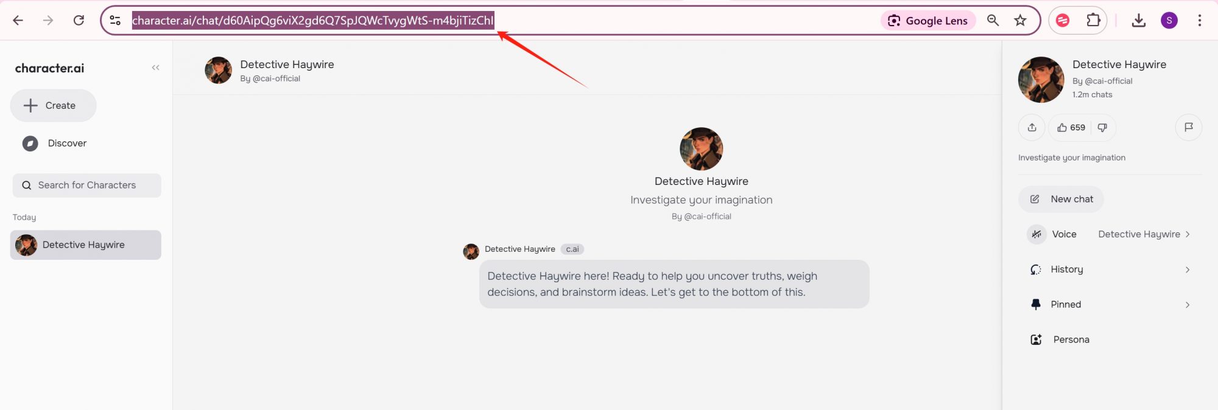Click the large centered Detective Haywire avatar
Screen dimensions: 1218x410
[701, 149]
